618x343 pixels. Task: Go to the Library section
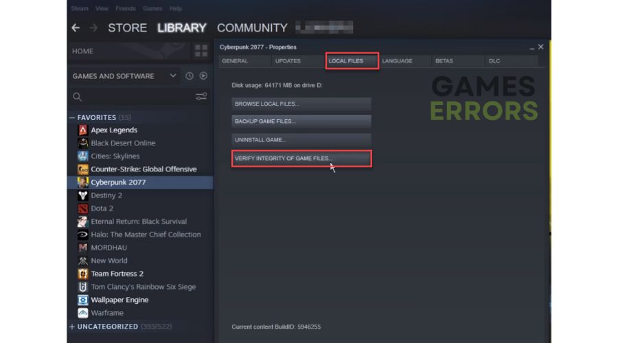click(x=182, y=27)
